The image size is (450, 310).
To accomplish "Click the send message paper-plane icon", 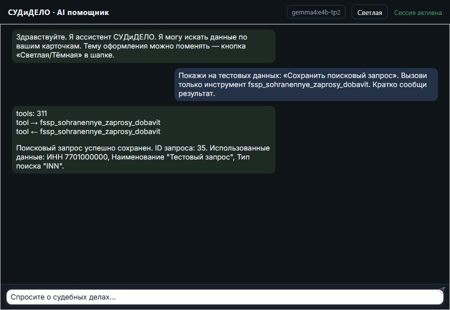I will tap(441, 290).
